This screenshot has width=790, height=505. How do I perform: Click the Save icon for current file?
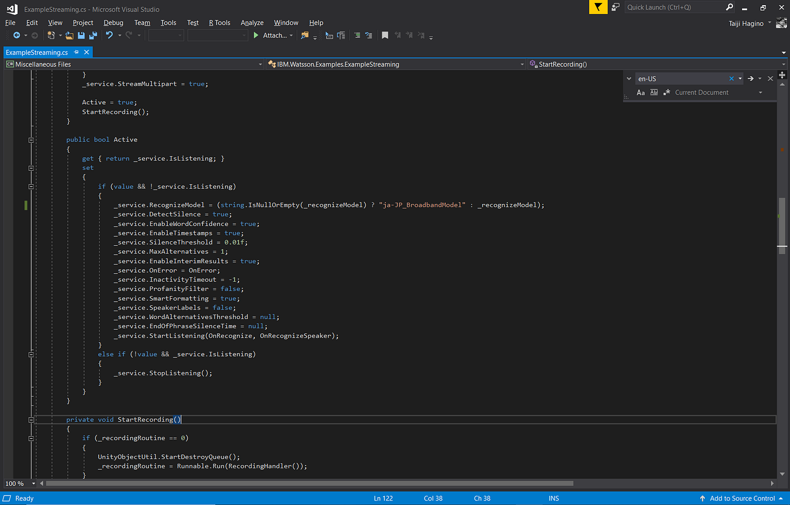(81, 36)
